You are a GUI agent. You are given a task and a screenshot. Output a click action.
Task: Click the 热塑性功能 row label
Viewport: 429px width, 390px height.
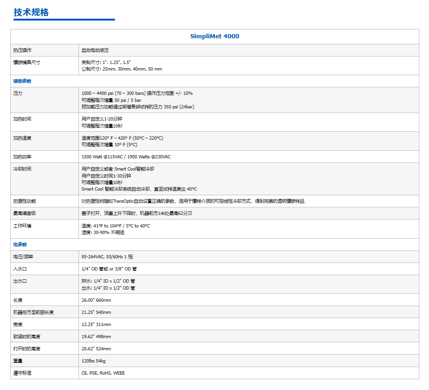pyautogui.click(x=25, y=201)
